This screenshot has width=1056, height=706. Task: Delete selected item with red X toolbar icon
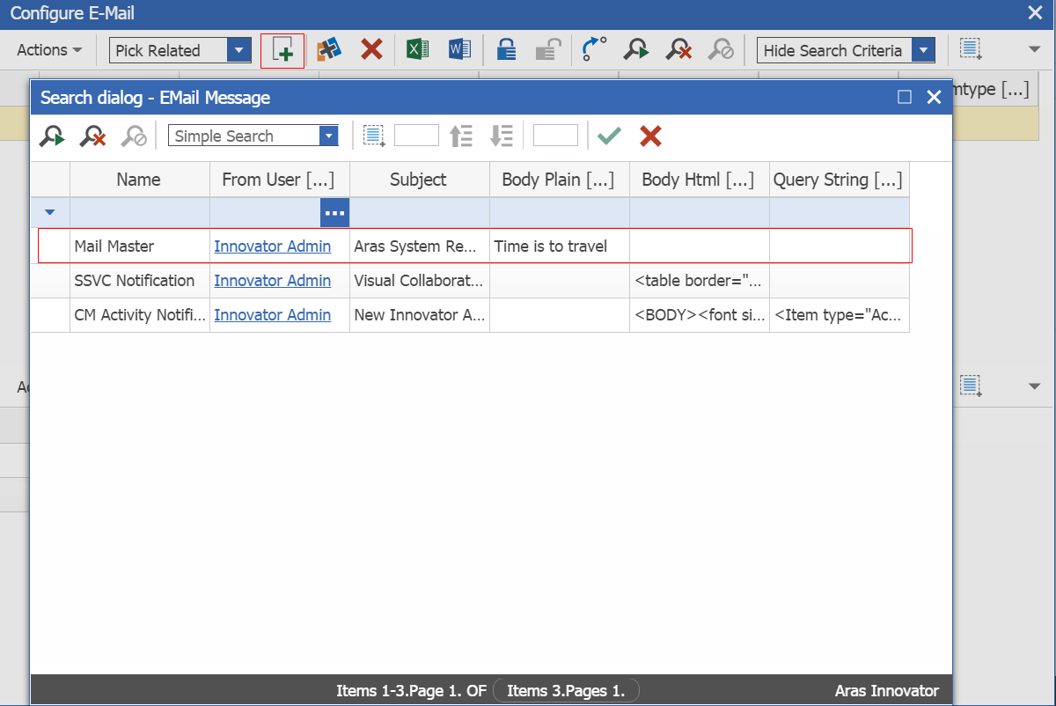coord(371,50)
